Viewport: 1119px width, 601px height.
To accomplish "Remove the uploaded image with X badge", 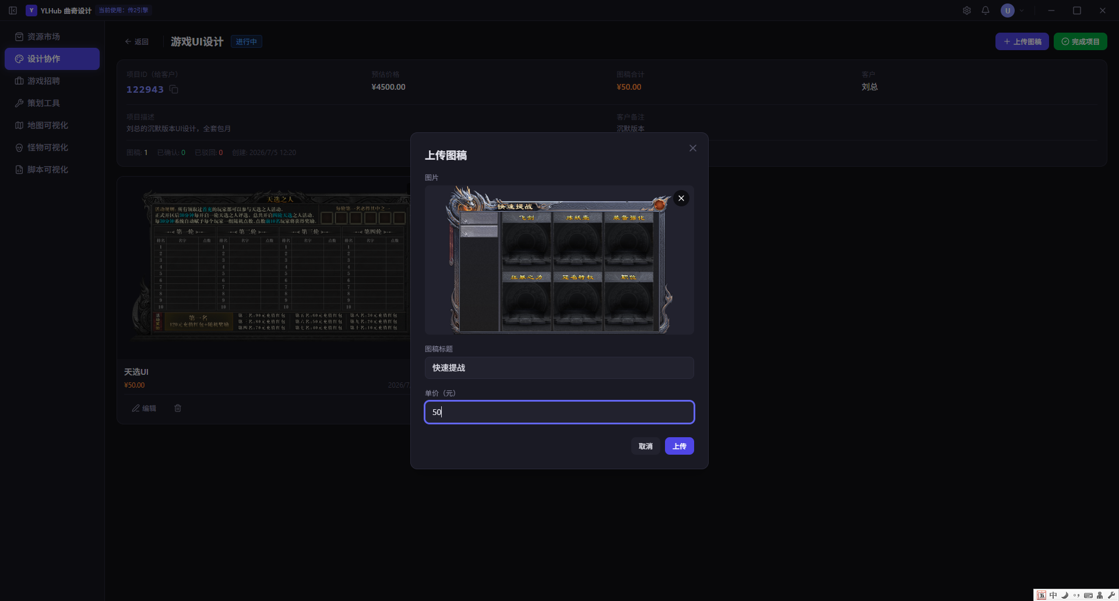I will coord(681,198).
